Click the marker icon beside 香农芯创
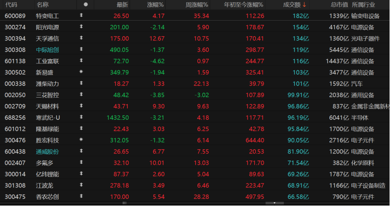 point(81,197)
